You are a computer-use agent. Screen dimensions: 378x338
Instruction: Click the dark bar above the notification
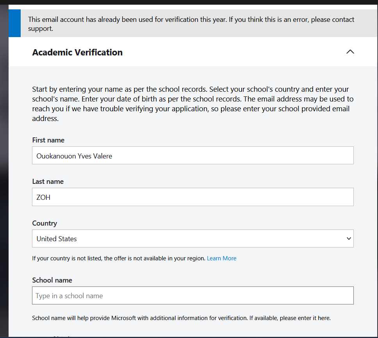pos(189,2)
